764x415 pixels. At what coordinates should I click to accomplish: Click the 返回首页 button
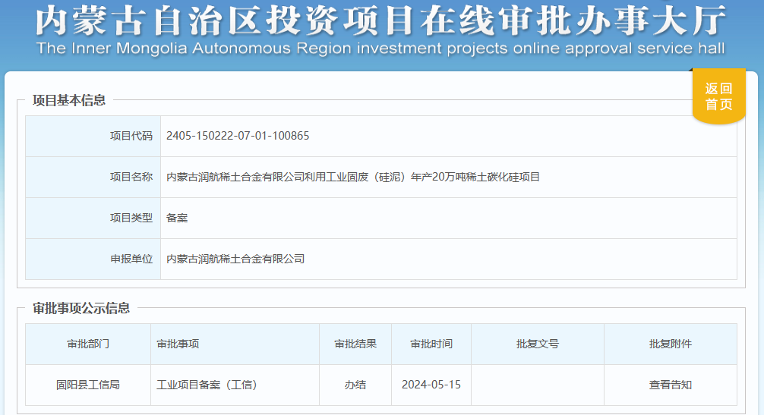click(x=718, y=96)
